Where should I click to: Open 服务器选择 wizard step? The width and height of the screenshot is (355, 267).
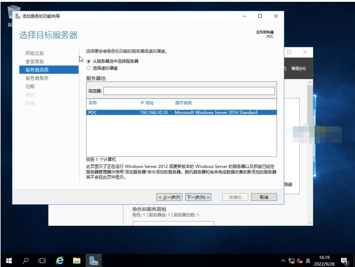coord(49,70)
